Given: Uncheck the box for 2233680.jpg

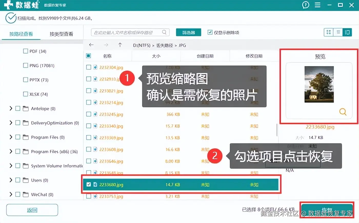Looking at the screenshot, I should coord(89,184).
